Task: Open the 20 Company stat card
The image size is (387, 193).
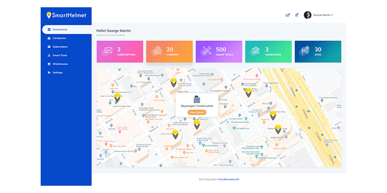Action: coord(169,52)
